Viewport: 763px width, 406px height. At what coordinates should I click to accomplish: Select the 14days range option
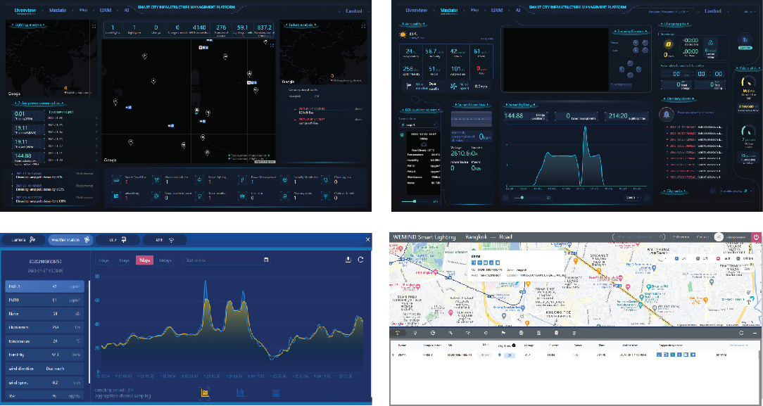click(165, 260)
